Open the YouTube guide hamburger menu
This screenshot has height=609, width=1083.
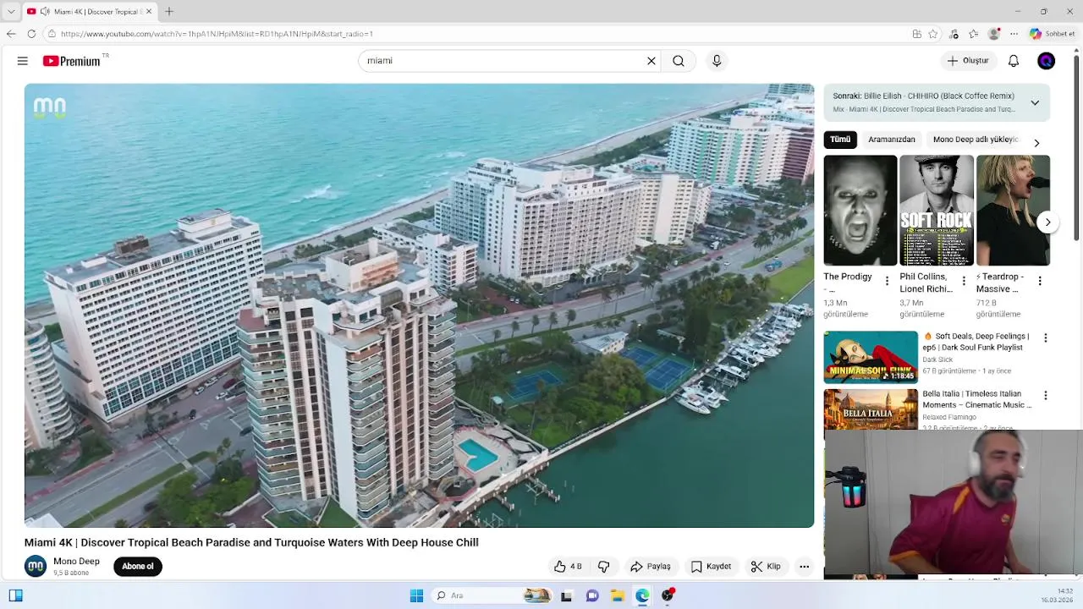23,61
